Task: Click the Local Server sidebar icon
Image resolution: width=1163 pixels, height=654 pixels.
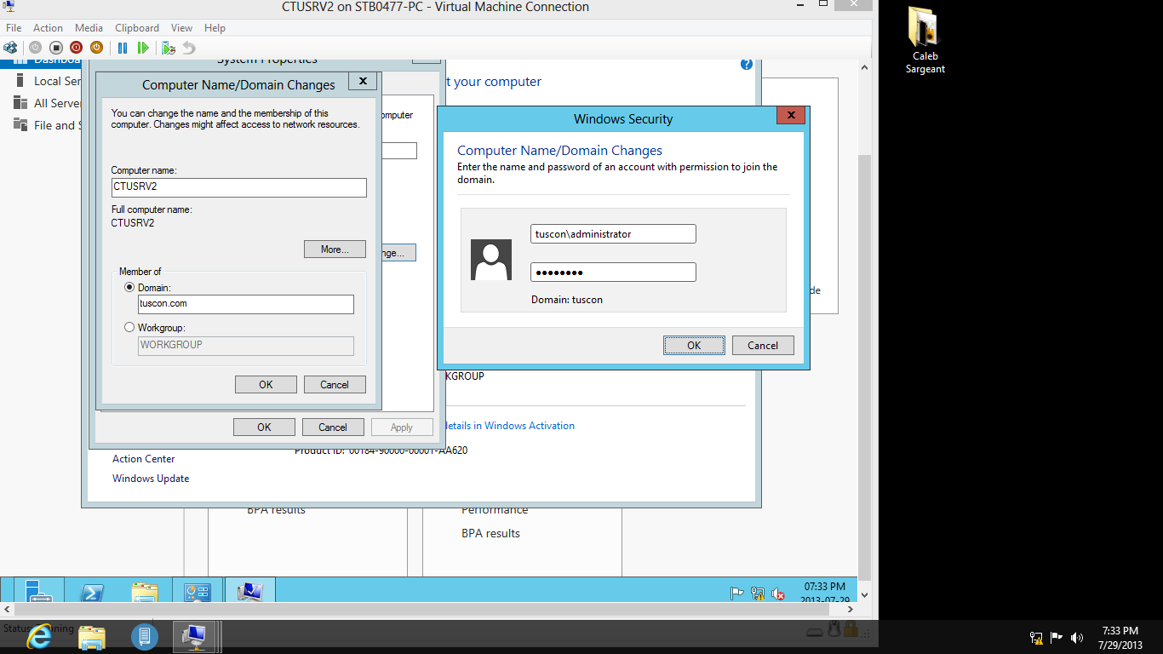Action: pyautogui.click(x=20, y=81)
